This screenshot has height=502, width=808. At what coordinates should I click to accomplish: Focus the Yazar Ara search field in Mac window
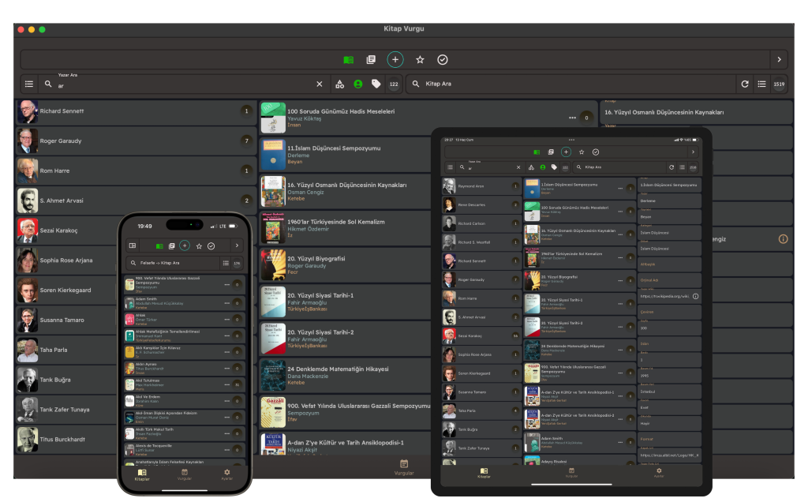(x=183, y=85)
